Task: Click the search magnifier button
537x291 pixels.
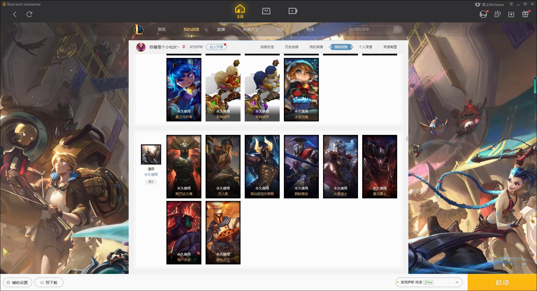Action: [397, 29]
